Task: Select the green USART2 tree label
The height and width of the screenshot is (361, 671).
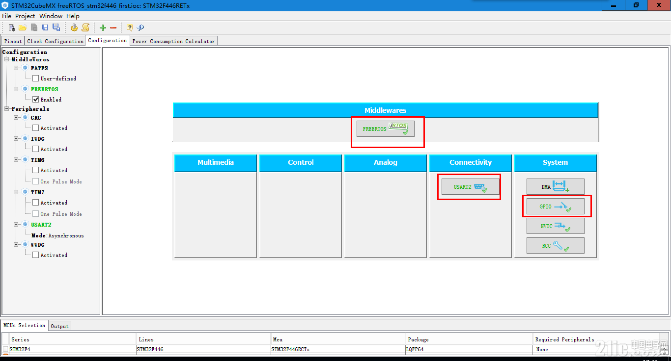Action: click(x=41, y=225)
